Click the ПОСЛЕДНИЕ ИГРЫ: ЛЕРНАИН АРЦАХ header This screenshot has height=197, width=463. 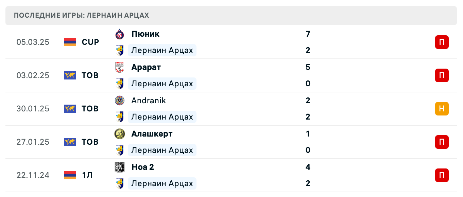[81, 15]
